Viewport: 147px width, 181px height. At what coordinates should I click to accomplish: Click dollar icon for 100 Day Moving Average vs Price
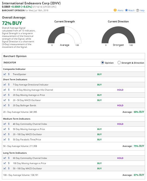click(9, 163)
